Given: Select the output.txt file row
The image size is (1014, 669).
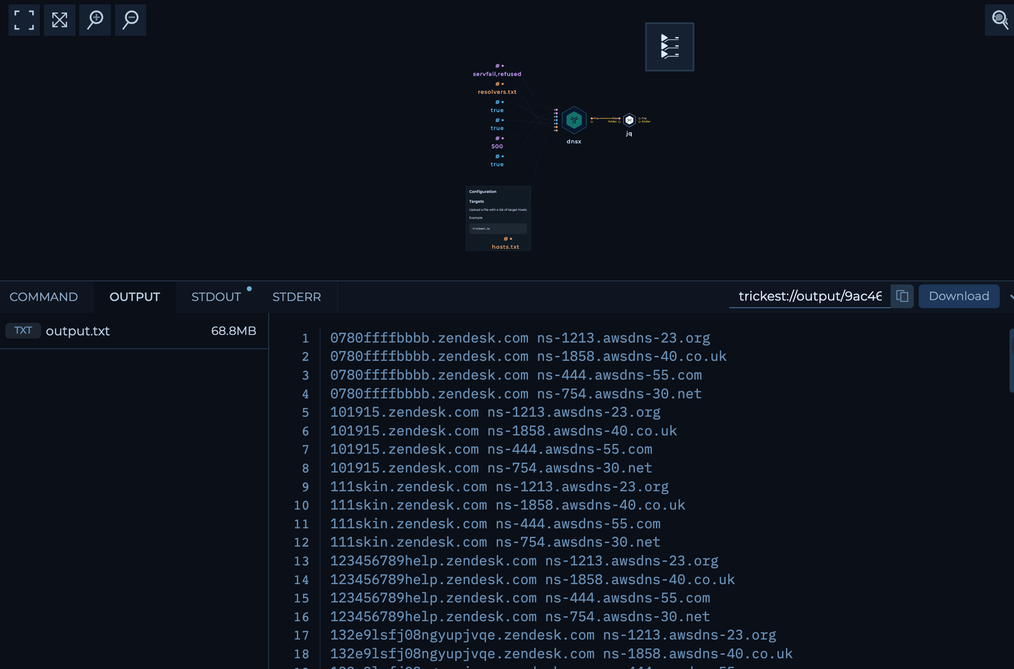Looking at the screenshot, I should (134, 331).
